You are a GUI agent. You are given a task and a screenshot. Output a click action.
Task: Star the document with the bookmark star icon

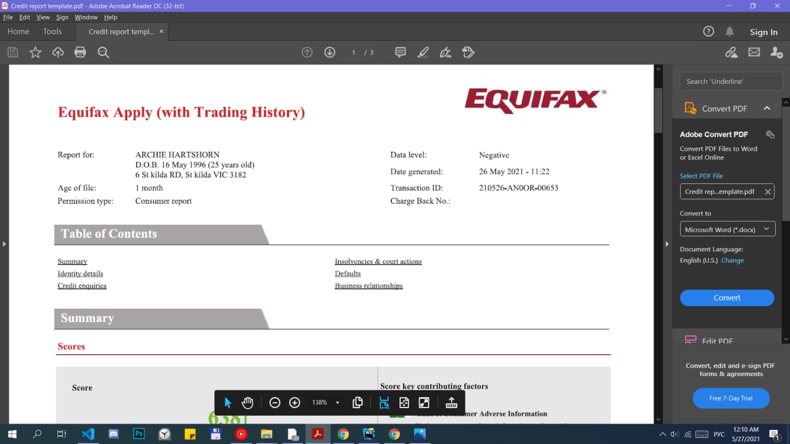coord(35,52)
